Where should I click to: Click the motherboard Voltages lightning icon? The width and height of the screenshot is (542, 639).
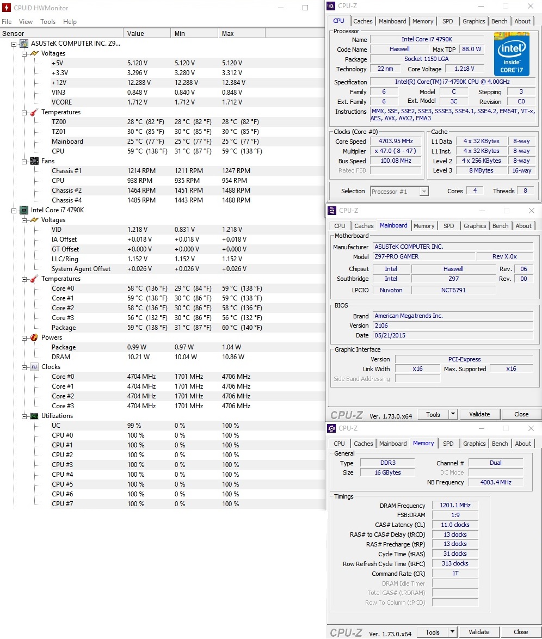click(x=34, y=53)
